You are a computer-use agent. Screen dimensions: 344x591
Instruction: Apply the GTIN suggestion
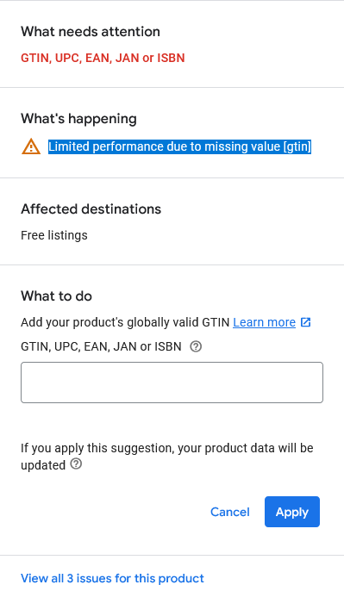point(292,512)
